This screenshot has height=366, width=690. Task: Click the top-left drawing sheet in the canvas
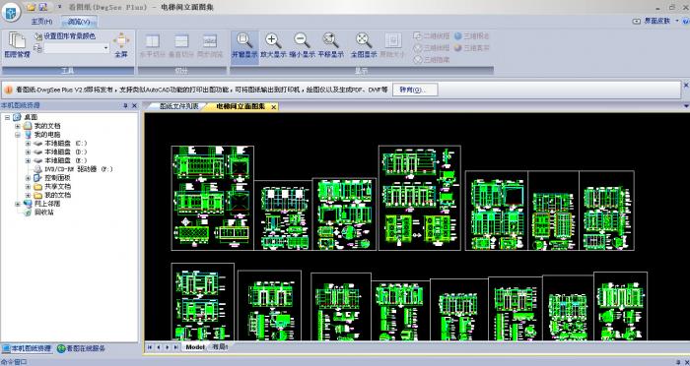[x=213, y=198]
